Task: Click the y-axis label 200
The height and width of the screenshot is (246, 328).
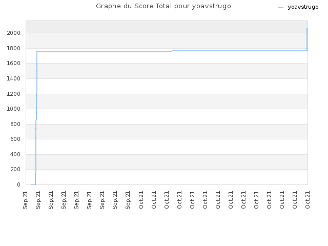Action: (x=15, y=169)
